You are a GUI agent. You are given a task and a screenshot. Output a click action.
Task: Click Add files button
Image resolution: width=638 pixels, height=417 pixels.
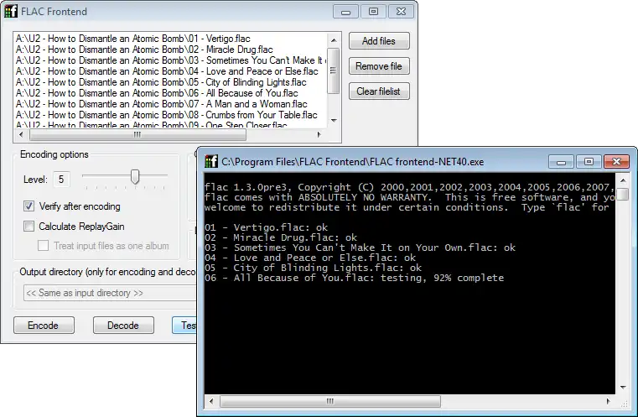click(379, 41)
